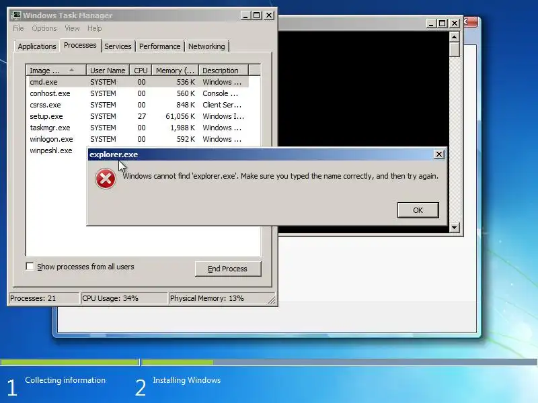The image size is (538, 403).
Task: Click the Client Ser... description of csrss.exe
Action: (222, 105)
